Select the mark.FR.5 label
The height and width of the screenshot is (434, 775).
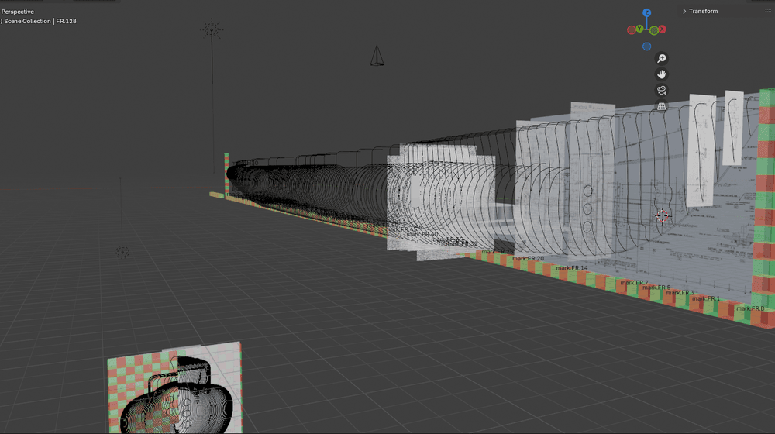pyautogui.click(x=656, y=288)
